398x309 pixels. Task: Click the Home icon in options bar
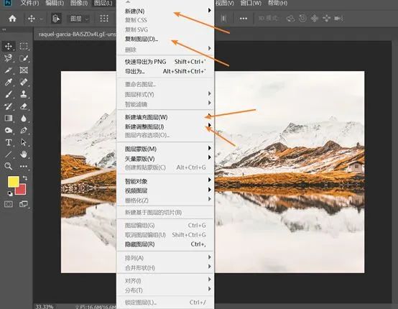12,18
